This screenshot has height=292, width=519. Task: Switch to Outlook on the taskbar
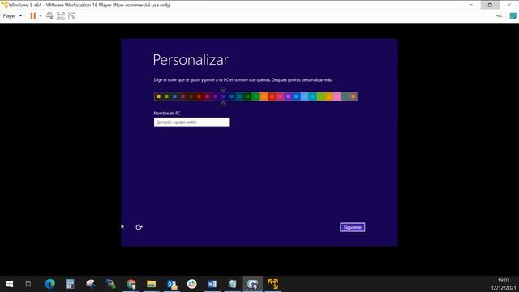pyautogui.click(x=172, y=284)
